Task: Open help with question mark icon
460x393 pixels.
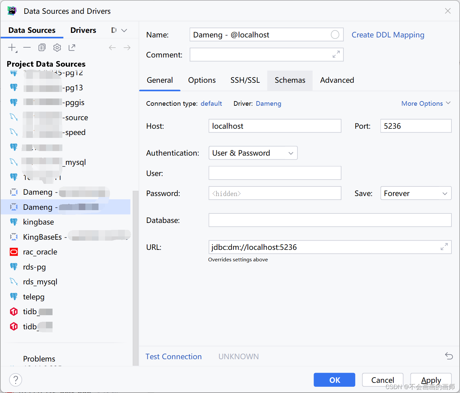Action: click(x=15, y=380)
